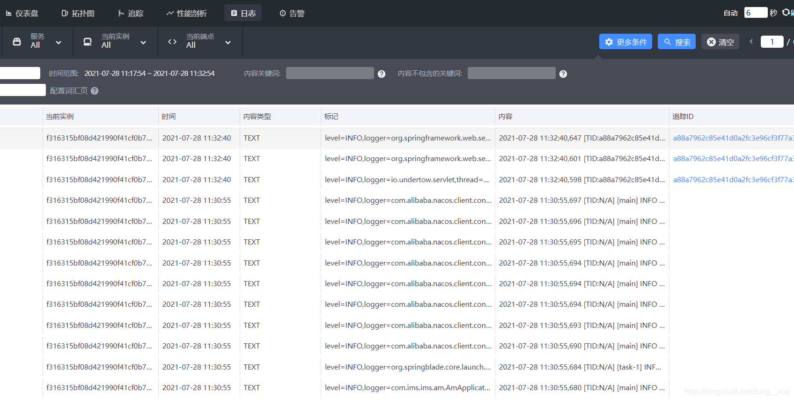The image size is (794, 400).
Task: Click help icon beside 内容不包含的关键词 field
Action: point(563,74)
